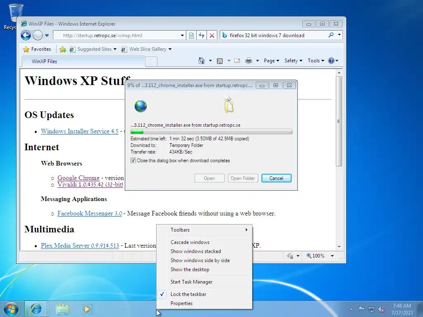Stop loading with the red X icon
The image size is (423, 317).
point(212,35)
